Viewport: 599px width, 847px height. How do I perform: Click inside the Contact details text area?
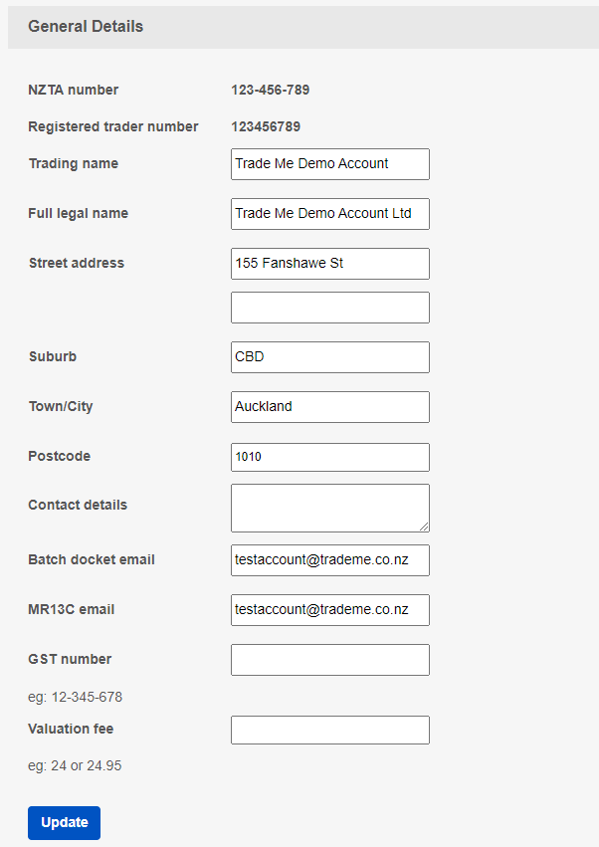(x=329, y=508)
